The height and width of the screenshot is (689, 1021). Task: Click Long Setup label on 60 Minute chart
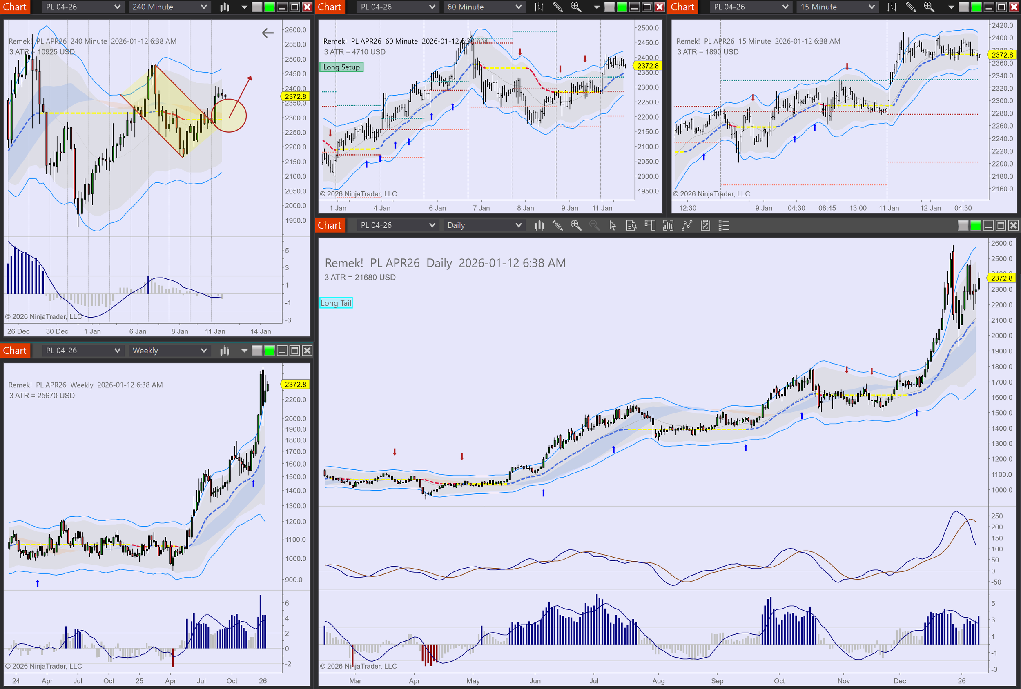[x=341, y=67]
